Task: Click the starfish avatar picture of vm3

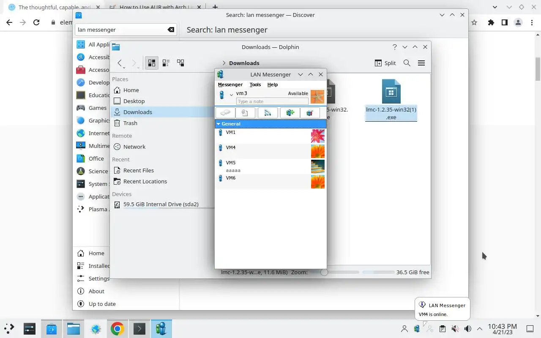Action: [317, 97]
